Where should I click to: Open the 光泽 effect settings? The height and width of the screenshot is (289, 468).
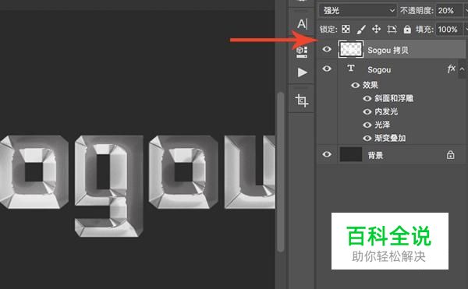382,125
